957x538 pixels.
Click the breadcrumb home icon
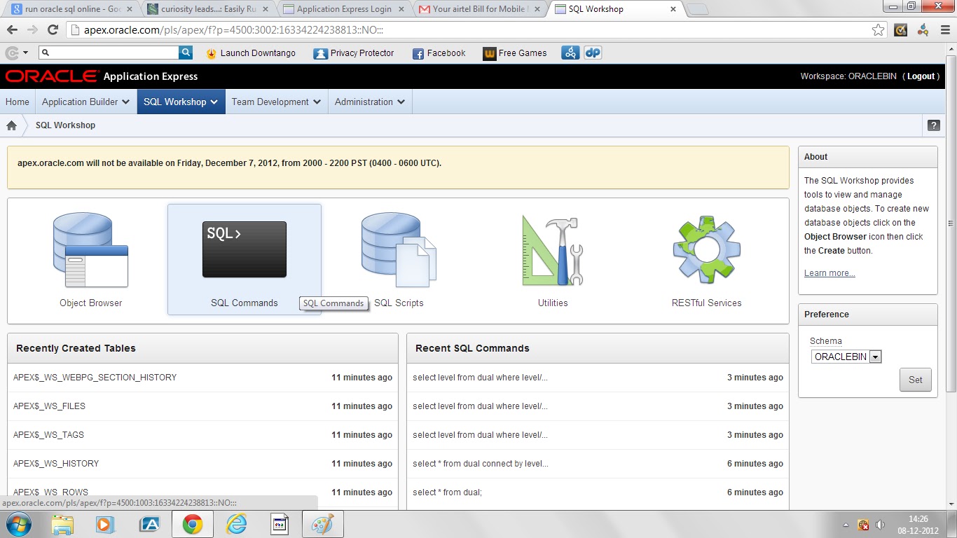(11, 125)
